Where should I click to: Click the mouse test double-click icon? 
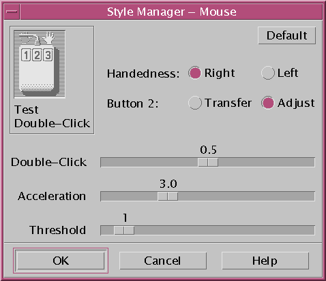pyautogui.click(x=40, y=64)
